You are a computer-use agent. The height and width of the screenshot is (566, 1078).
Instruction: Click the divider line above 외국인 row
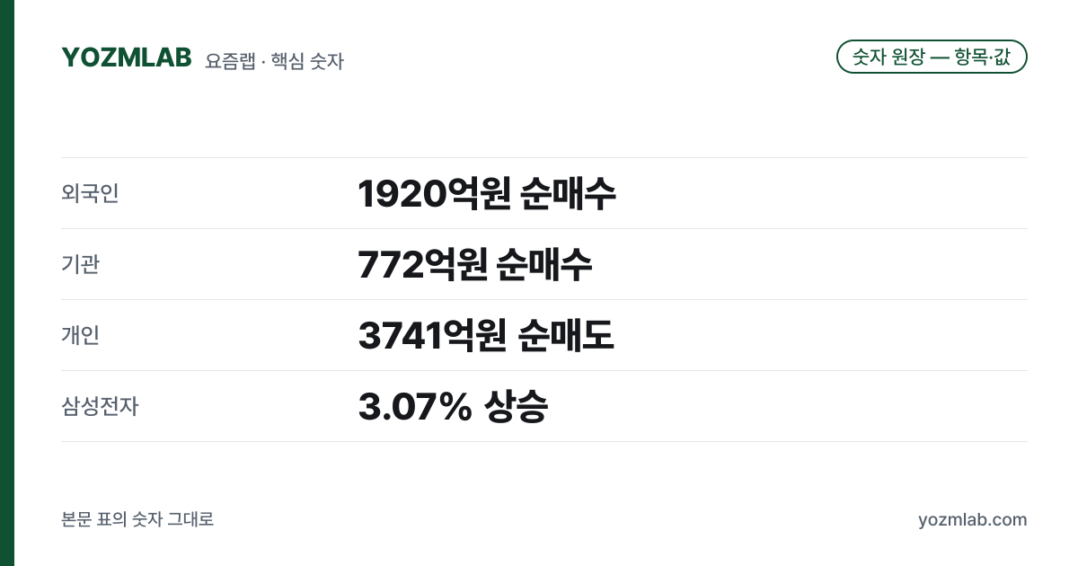pos(544,158)
